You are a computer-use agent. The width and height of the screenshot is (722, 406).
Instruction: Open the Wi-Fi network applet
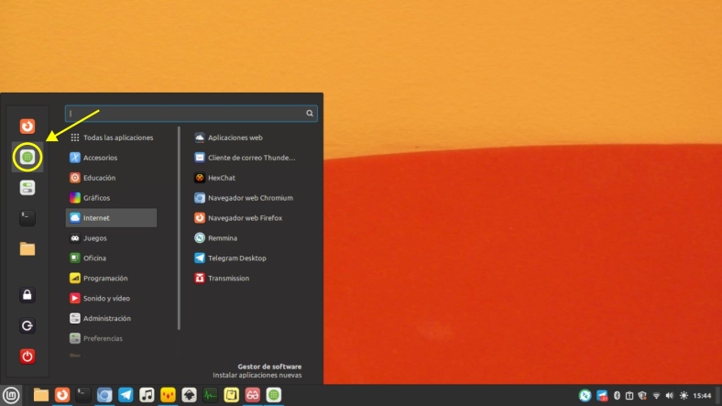pyautogui.click(x=657, y=395)
